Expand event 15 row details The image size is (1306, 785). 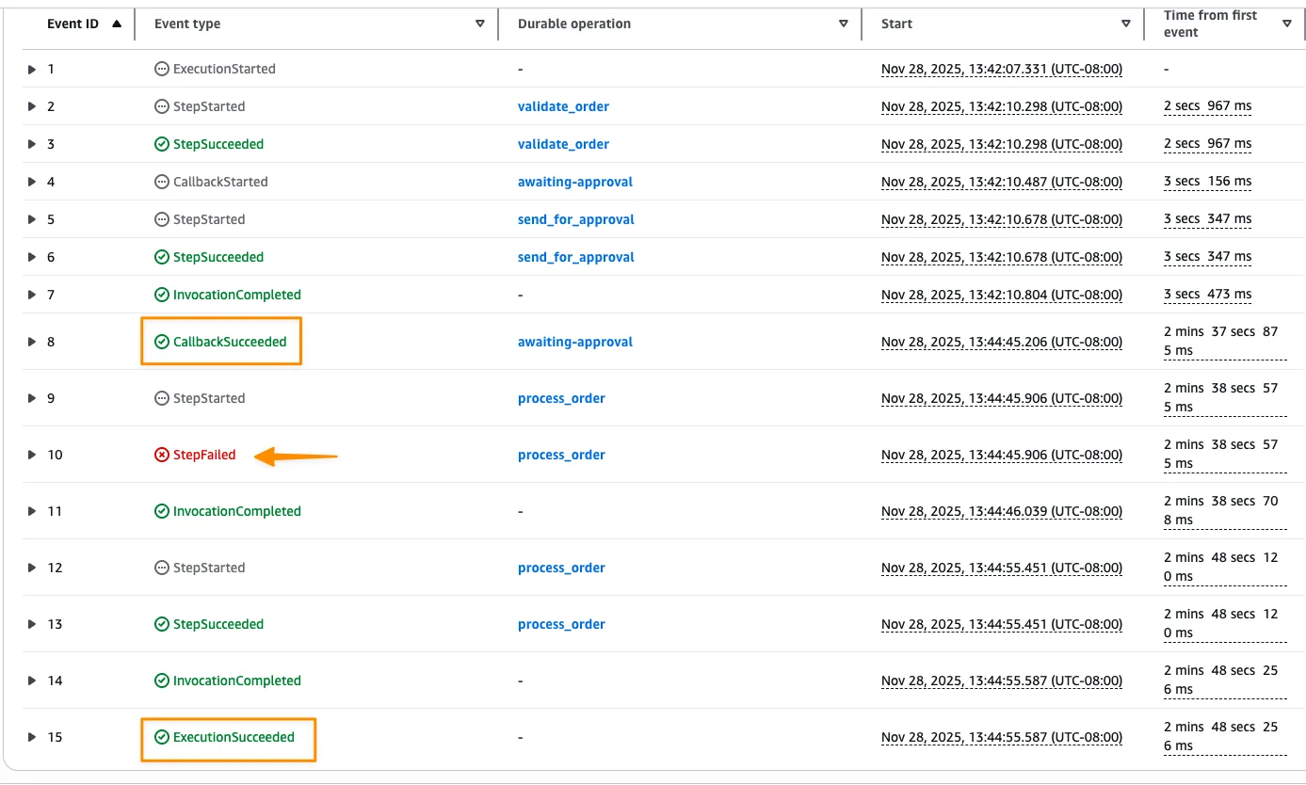coord(32,737)
